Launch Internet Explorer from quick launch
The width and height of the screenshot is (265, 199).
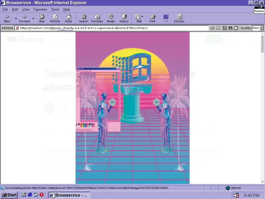[x=30, y=195]
